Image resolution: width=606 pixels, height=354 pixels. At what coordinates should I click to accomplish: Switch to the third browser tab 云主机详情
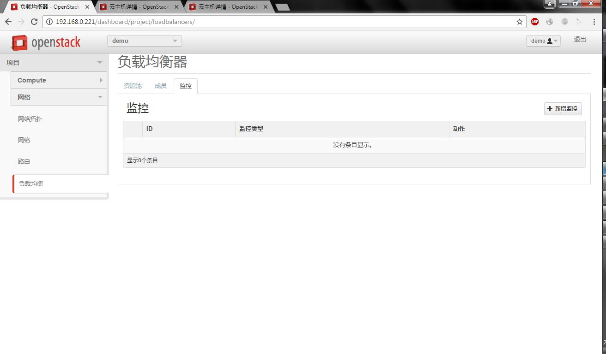coord(228,7)
